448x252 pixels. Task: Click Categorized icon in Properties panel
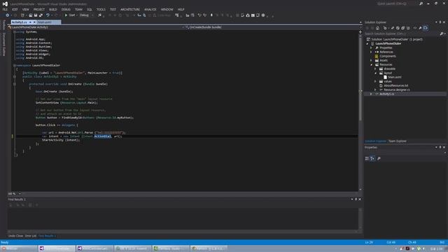367,159
